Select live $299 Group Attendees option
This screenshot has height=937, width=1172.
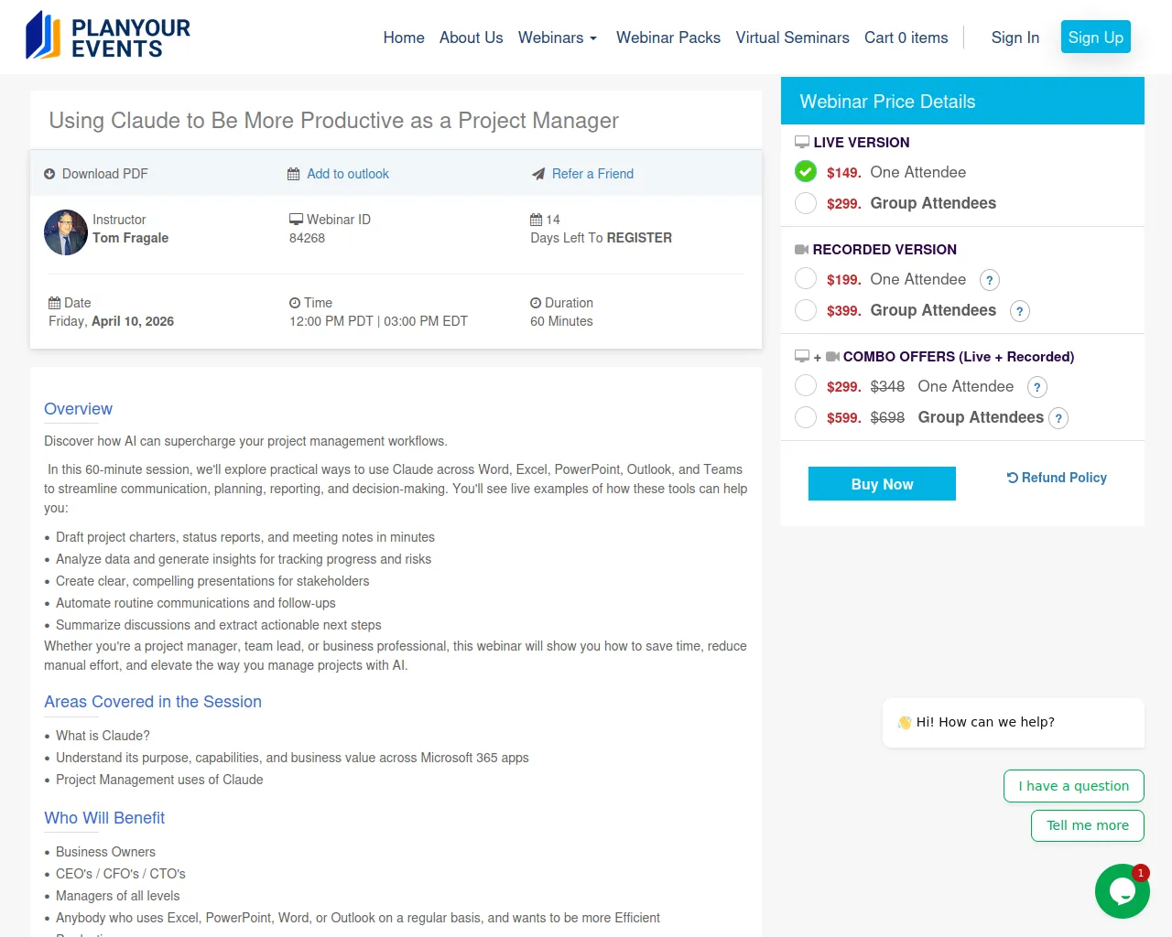(806, 203)
